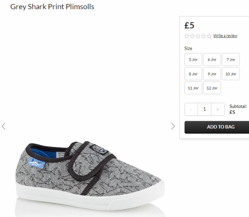Add the plimsolls to bag
249x217 pixels.
click(x=217, y=127)
